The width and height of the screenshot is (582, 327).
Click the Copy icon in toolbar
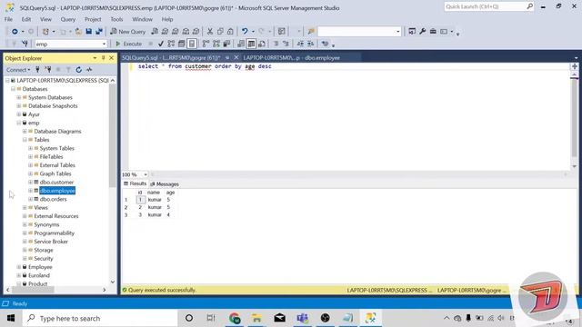[x=220, y=32]
